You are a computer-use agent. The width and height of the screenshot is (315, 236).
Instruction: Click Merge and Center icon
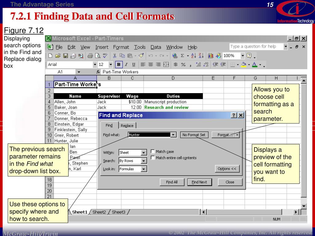point(166,65)
